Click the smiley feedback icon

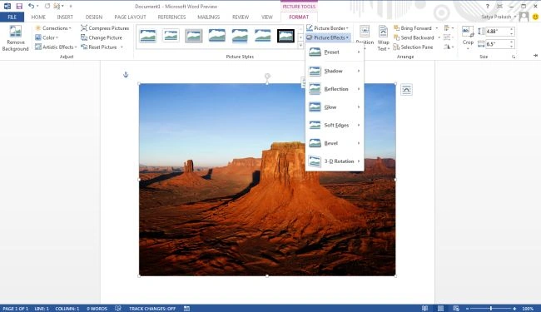[535, 17]
